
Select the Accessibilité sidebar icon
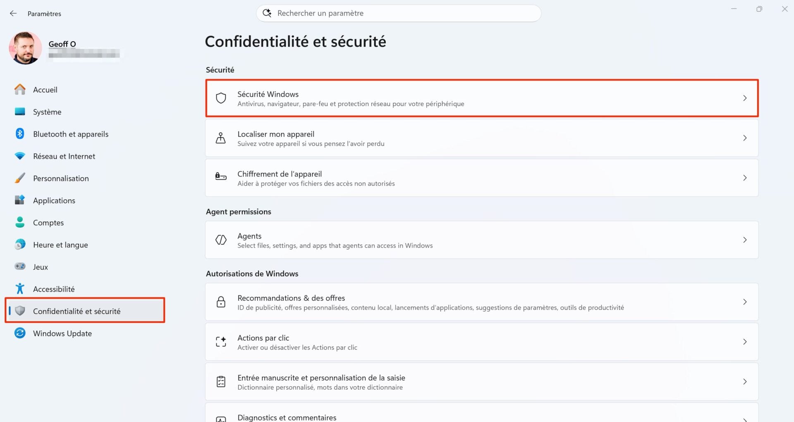[x=20, y=288]
